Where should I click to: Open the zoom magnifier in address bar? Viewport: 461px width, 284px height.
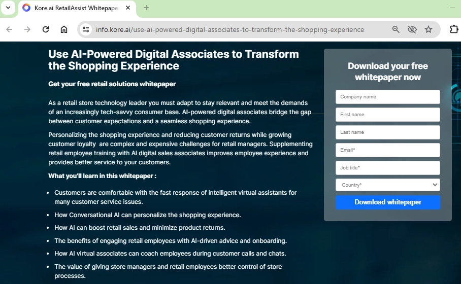[396, 29]
